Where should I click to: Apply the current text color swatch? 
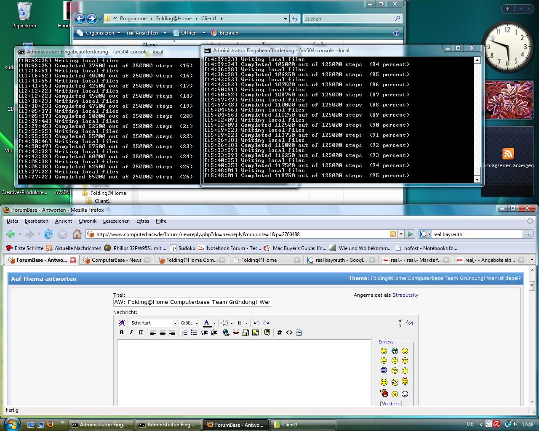point(207,323)
